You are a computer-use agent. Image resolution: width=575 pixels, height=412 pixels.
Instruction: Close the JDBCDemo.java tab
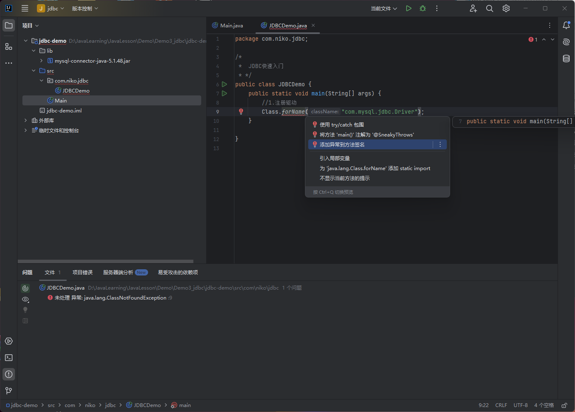point(313,25)
